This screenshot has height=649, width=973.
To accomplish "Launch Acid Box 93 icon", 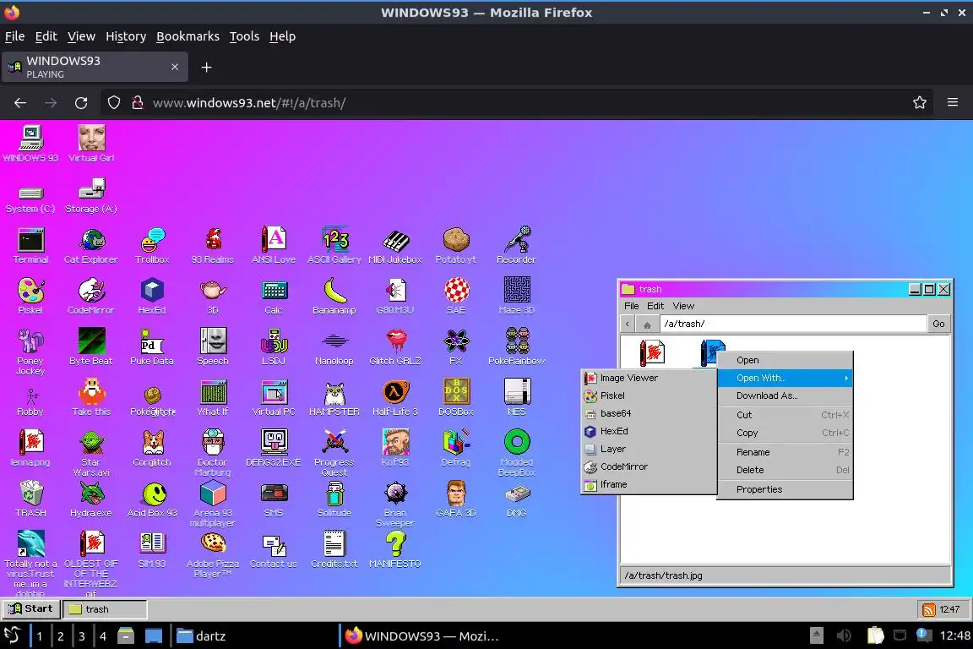I will [152, 499].
